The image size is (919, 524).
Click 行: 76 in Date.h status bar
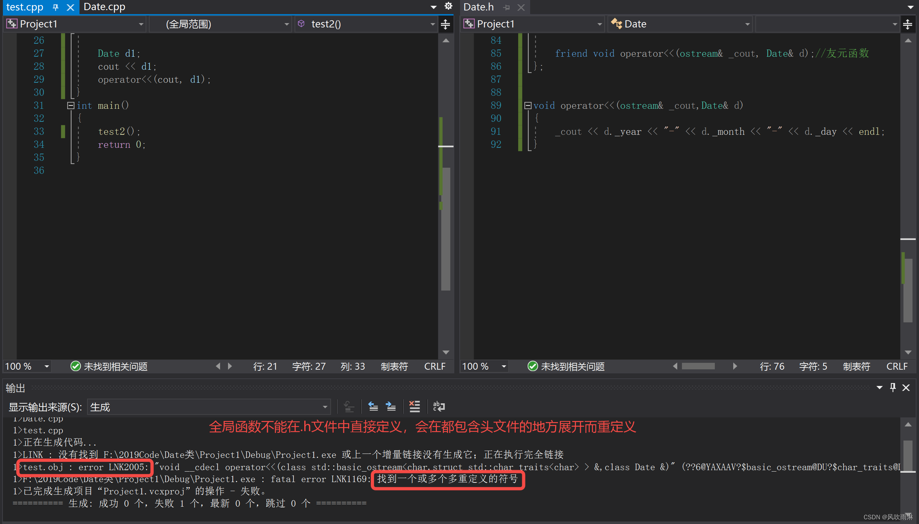click(x=772, y=366)
